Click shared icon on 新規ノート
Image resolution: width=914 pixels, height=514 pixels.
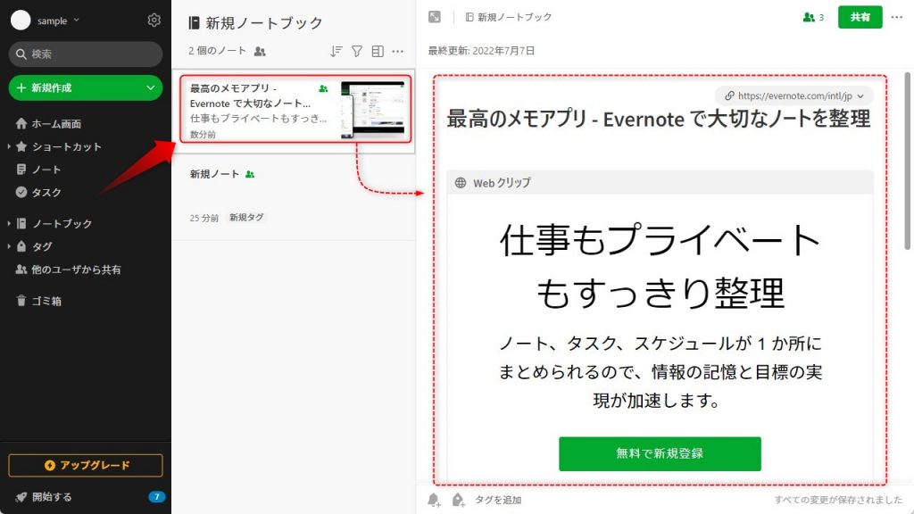[x=250, y=174]
